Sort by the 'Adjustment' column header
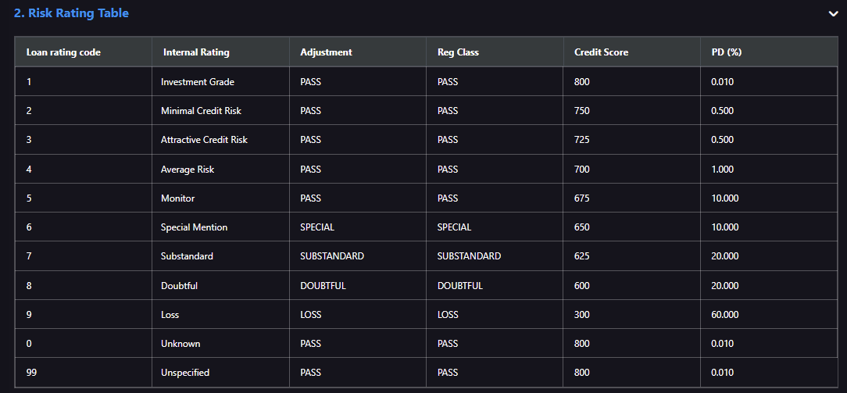 [x=358, y=52]
